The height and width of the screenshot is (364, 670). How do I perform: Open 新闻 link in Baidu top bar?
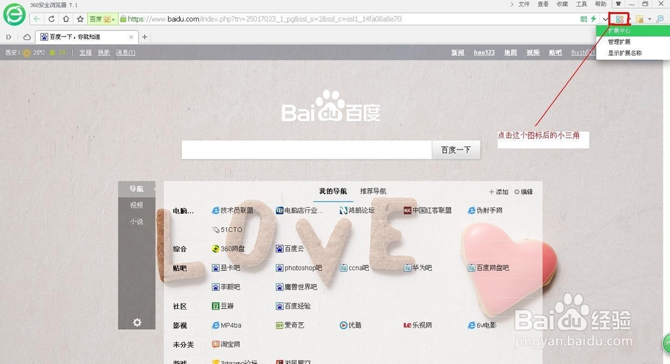pyautogui.click(x=458, y=52)
